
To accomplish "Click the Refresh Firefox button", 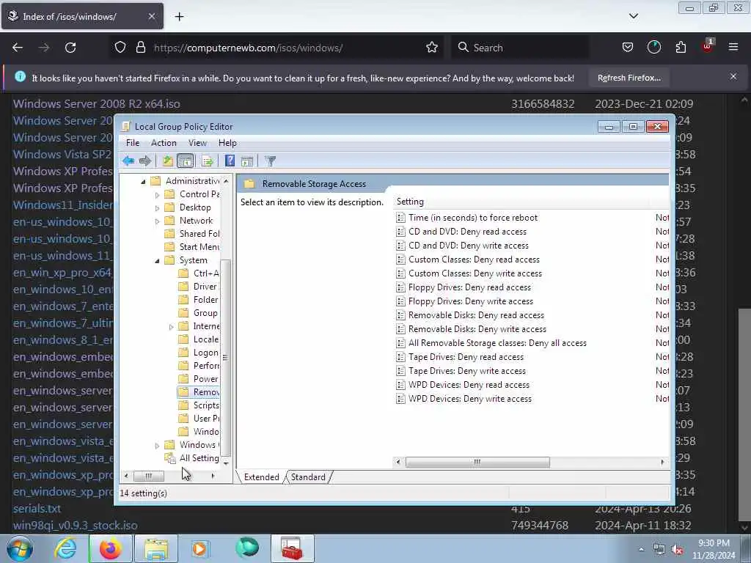I will click(629, 78).
